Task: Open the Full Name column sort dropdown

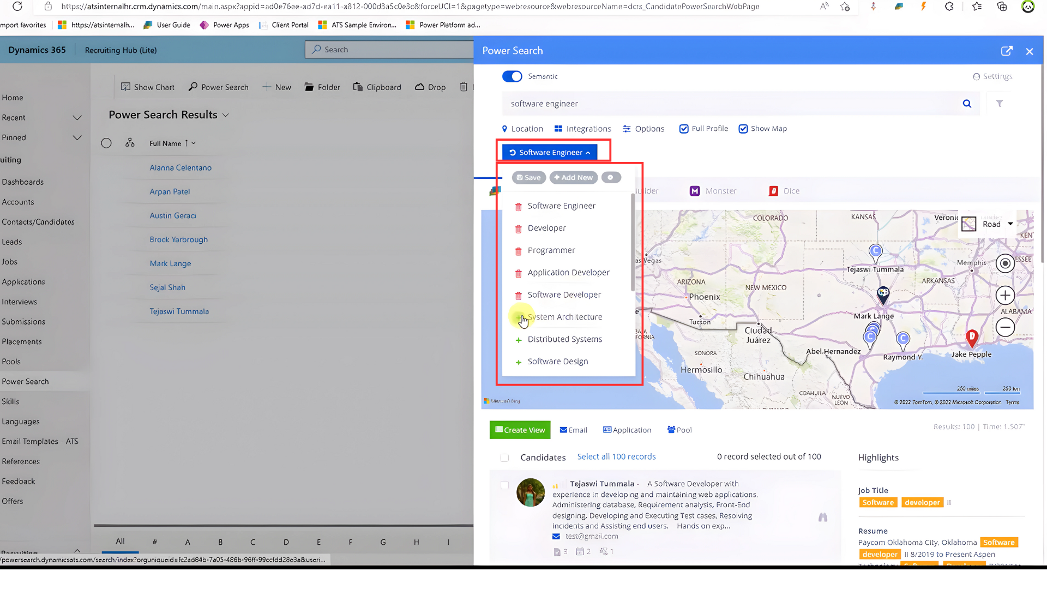Action: [194, 143]
